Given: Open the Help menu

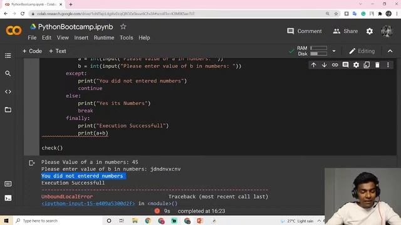Looking at the screenshot, I should point(144,37).
